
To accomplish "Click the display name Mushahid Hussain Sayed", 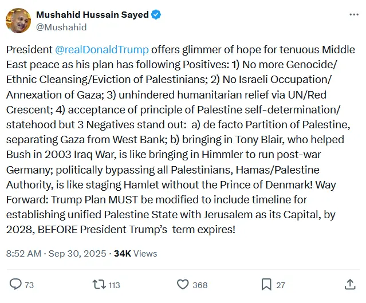I will pyautogui.click(x=92, y=15).
